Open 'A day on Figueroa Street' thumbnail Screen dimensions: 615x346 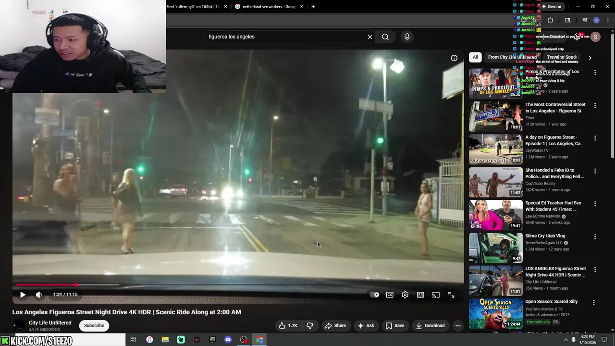(495, 149)
